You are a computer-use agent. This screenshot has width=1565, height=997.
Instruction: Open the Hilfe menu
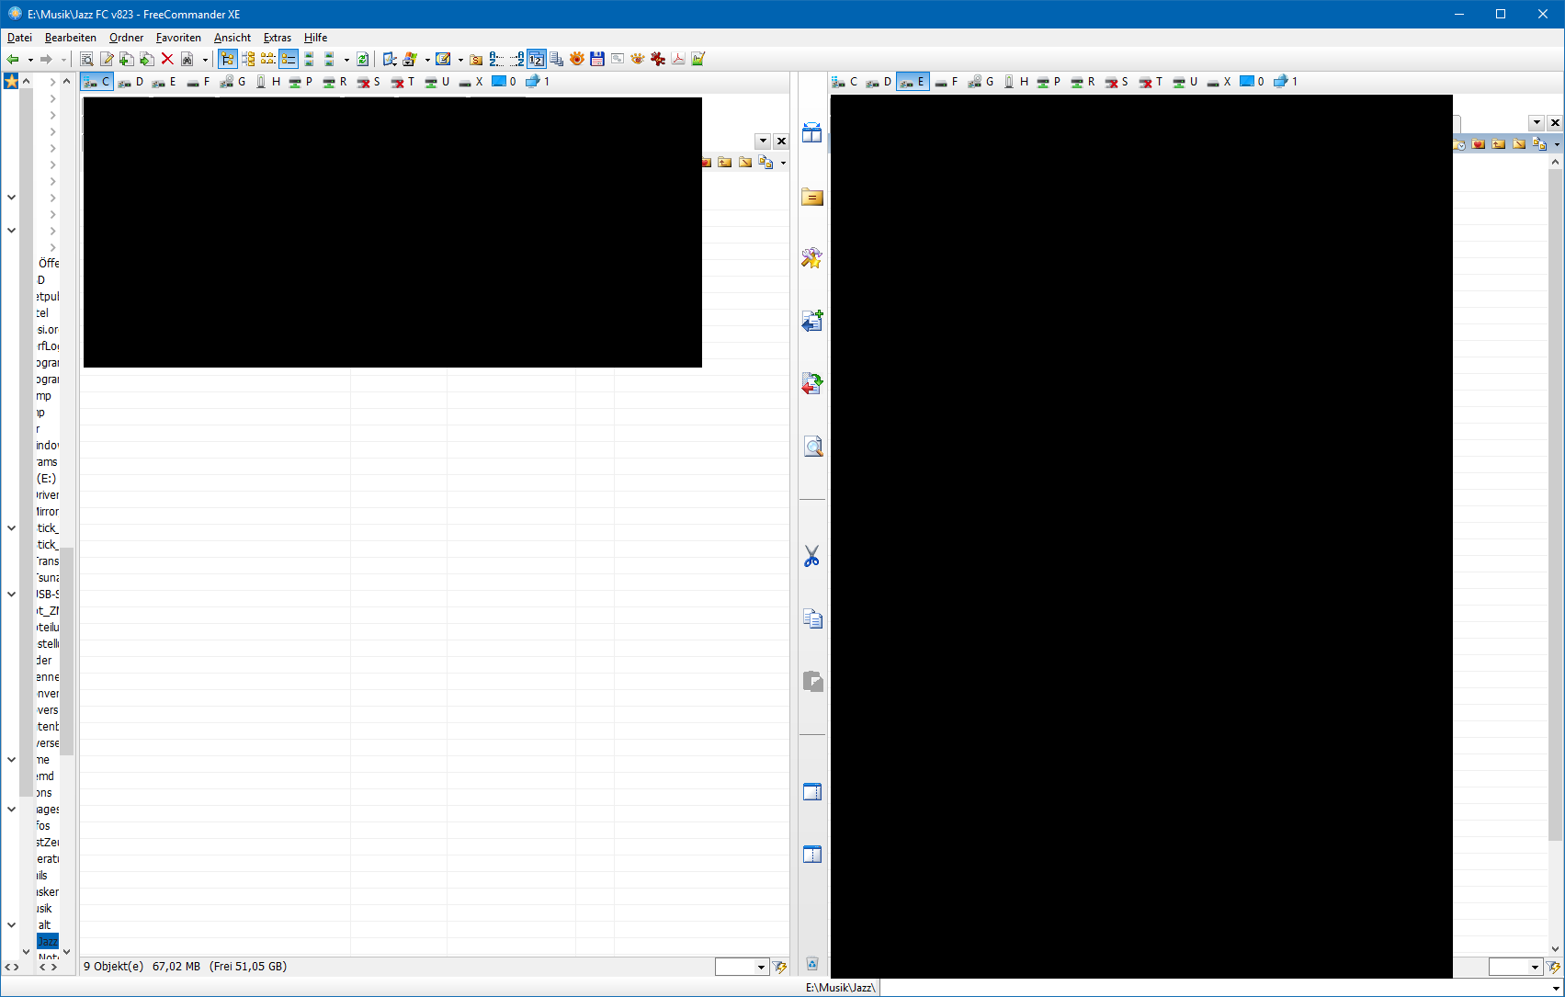pyautogui.click(x=315, y=38)
